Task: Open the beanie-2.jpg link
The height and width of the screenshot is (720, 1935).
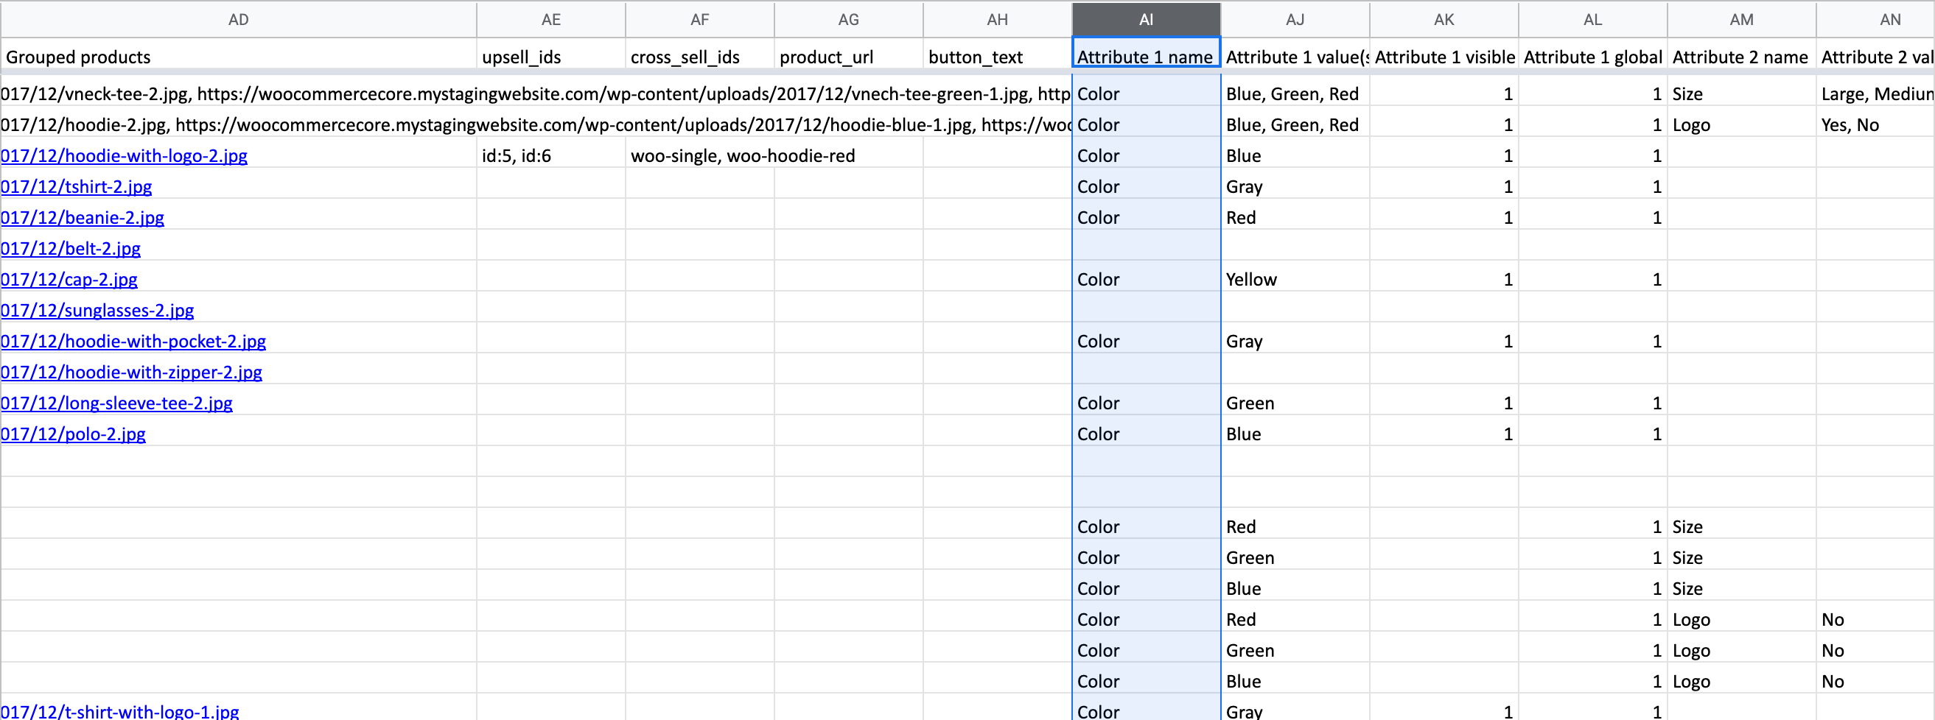Action: (x=83, y=218)
